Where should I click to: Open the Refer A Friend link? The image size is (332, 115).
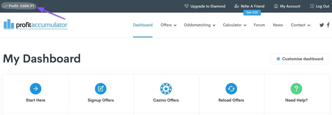(x=253, y=6)
